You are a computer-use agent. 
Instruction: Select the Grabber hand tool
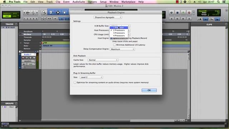click(x=64, y=13)
